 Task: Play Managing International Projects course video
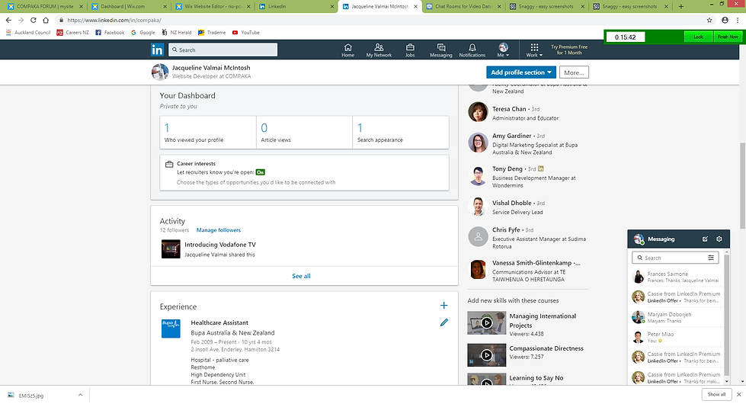(486, 323)
